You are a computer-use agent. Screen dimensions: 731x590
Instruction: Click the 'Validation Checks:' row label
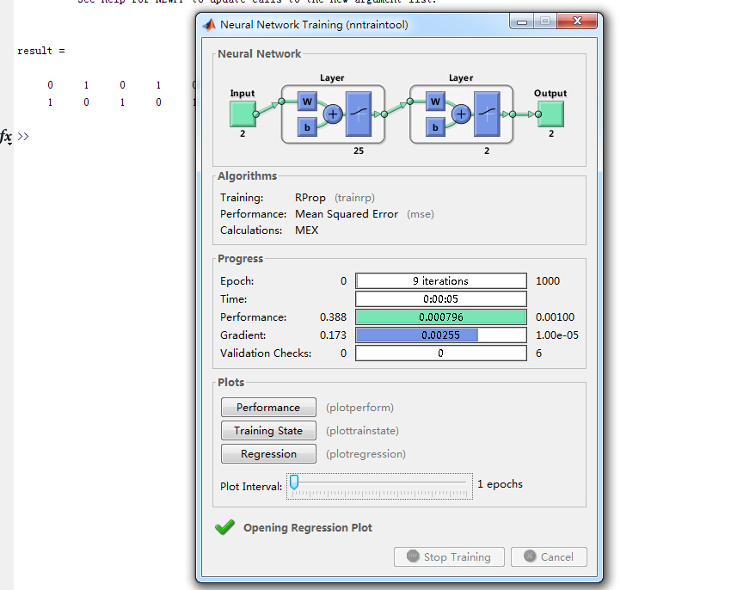pyautogui.click(x=266, y=353)
